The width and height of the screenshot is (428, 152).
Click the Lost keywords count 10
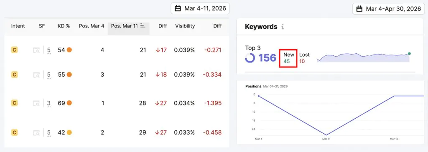point(302,61)
